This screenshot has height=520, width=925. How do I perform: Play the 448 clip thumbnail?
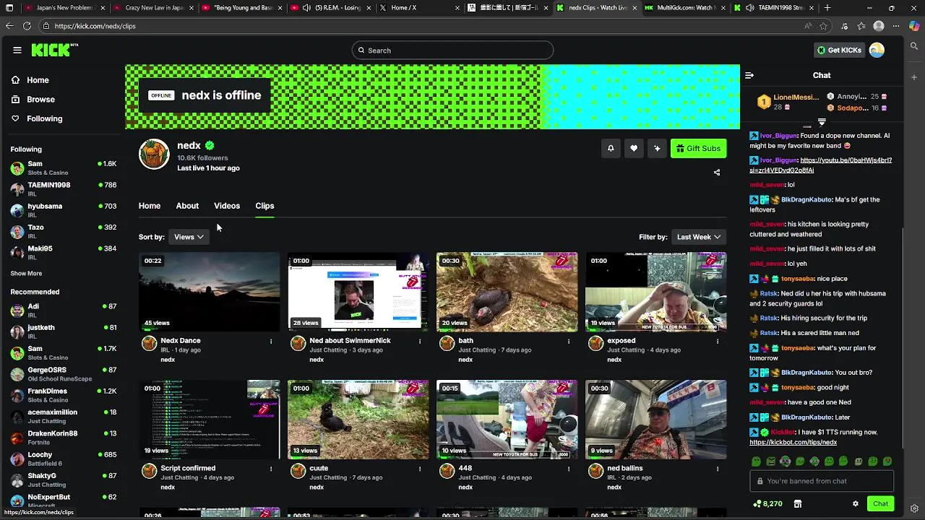click(507, 420)
